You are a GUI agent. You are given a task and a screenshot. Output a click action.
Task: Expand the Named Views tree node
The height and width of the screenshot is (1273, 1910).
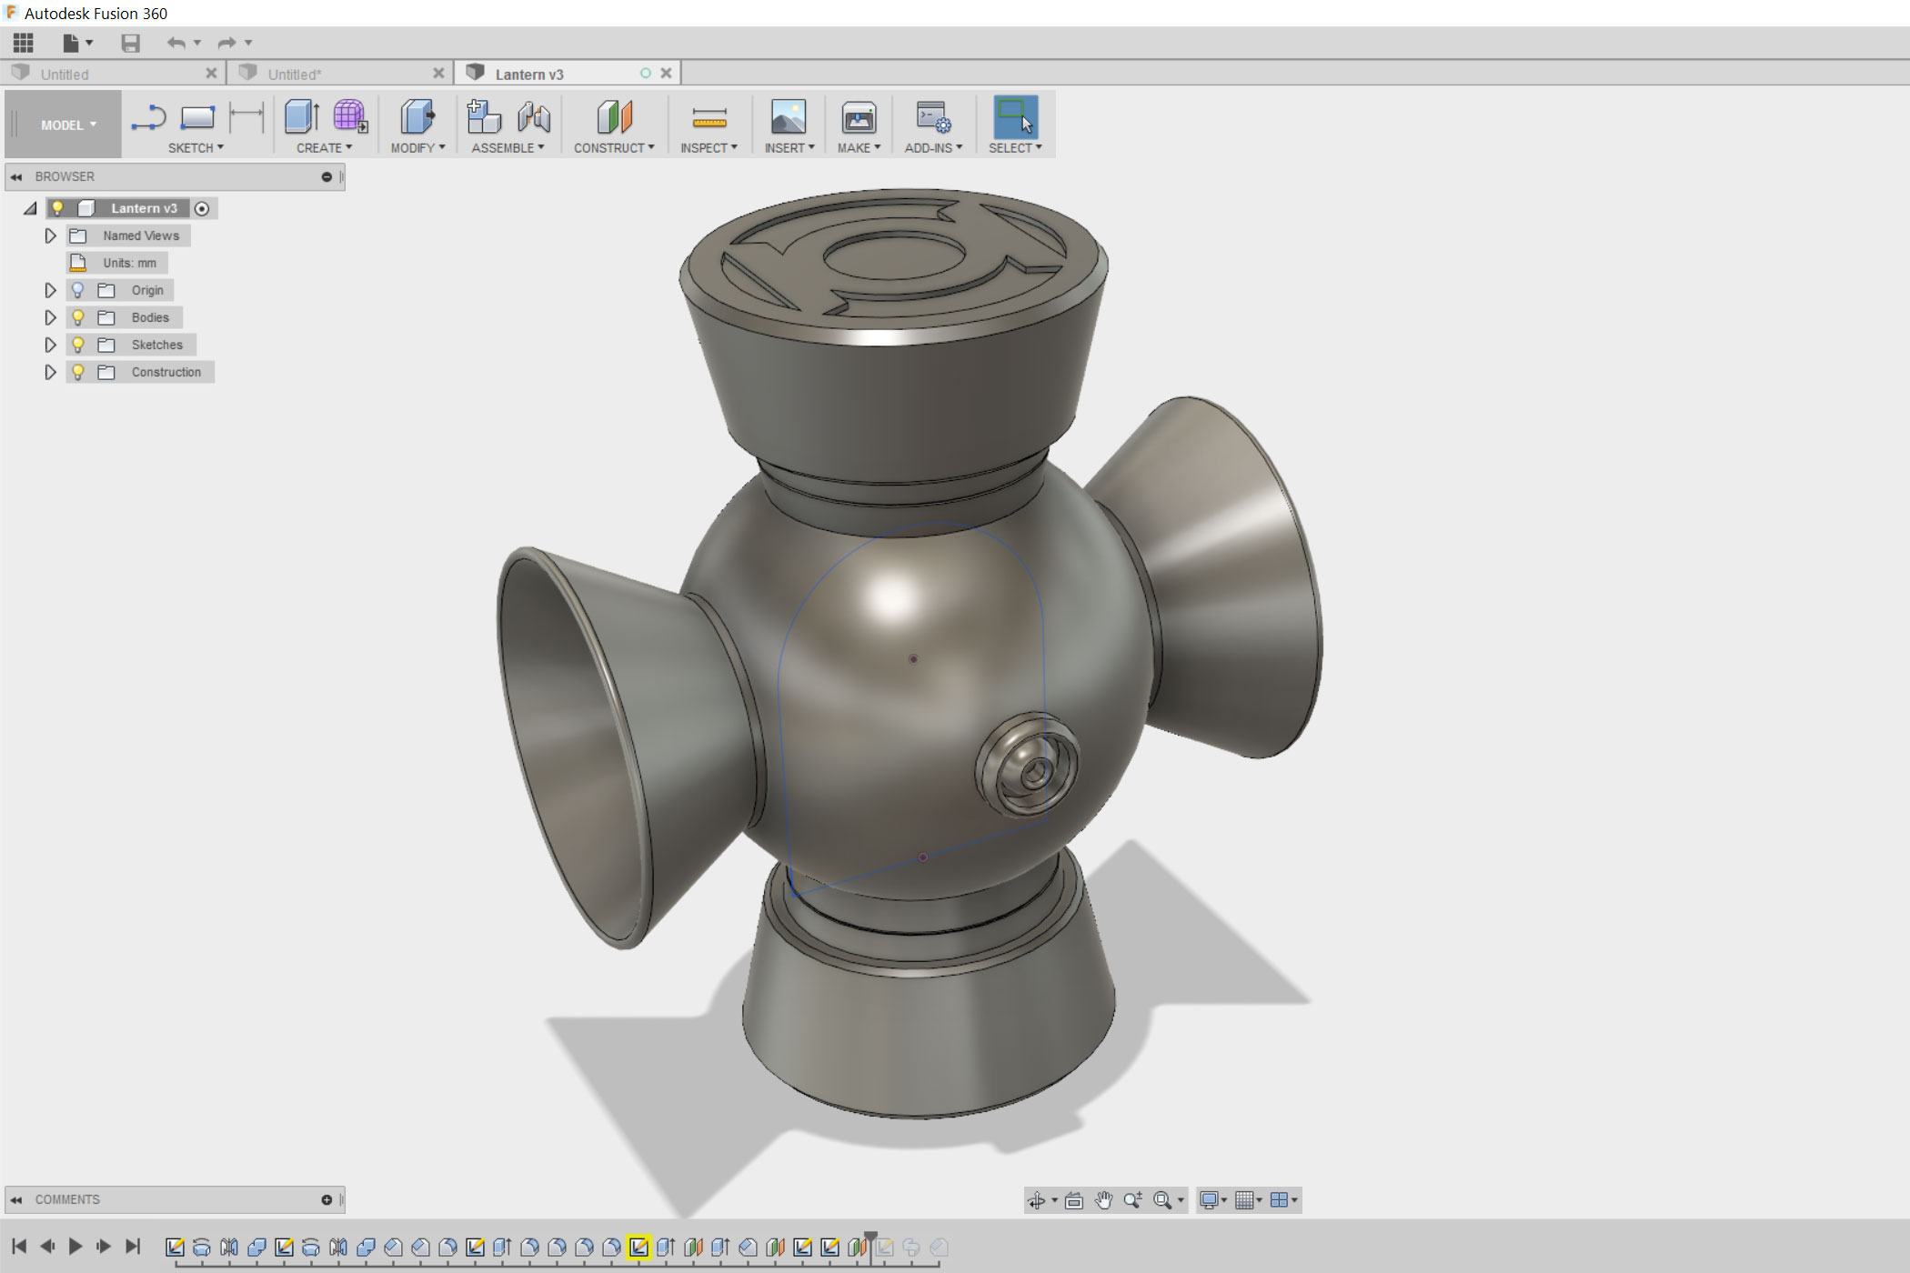pos(50,236)
